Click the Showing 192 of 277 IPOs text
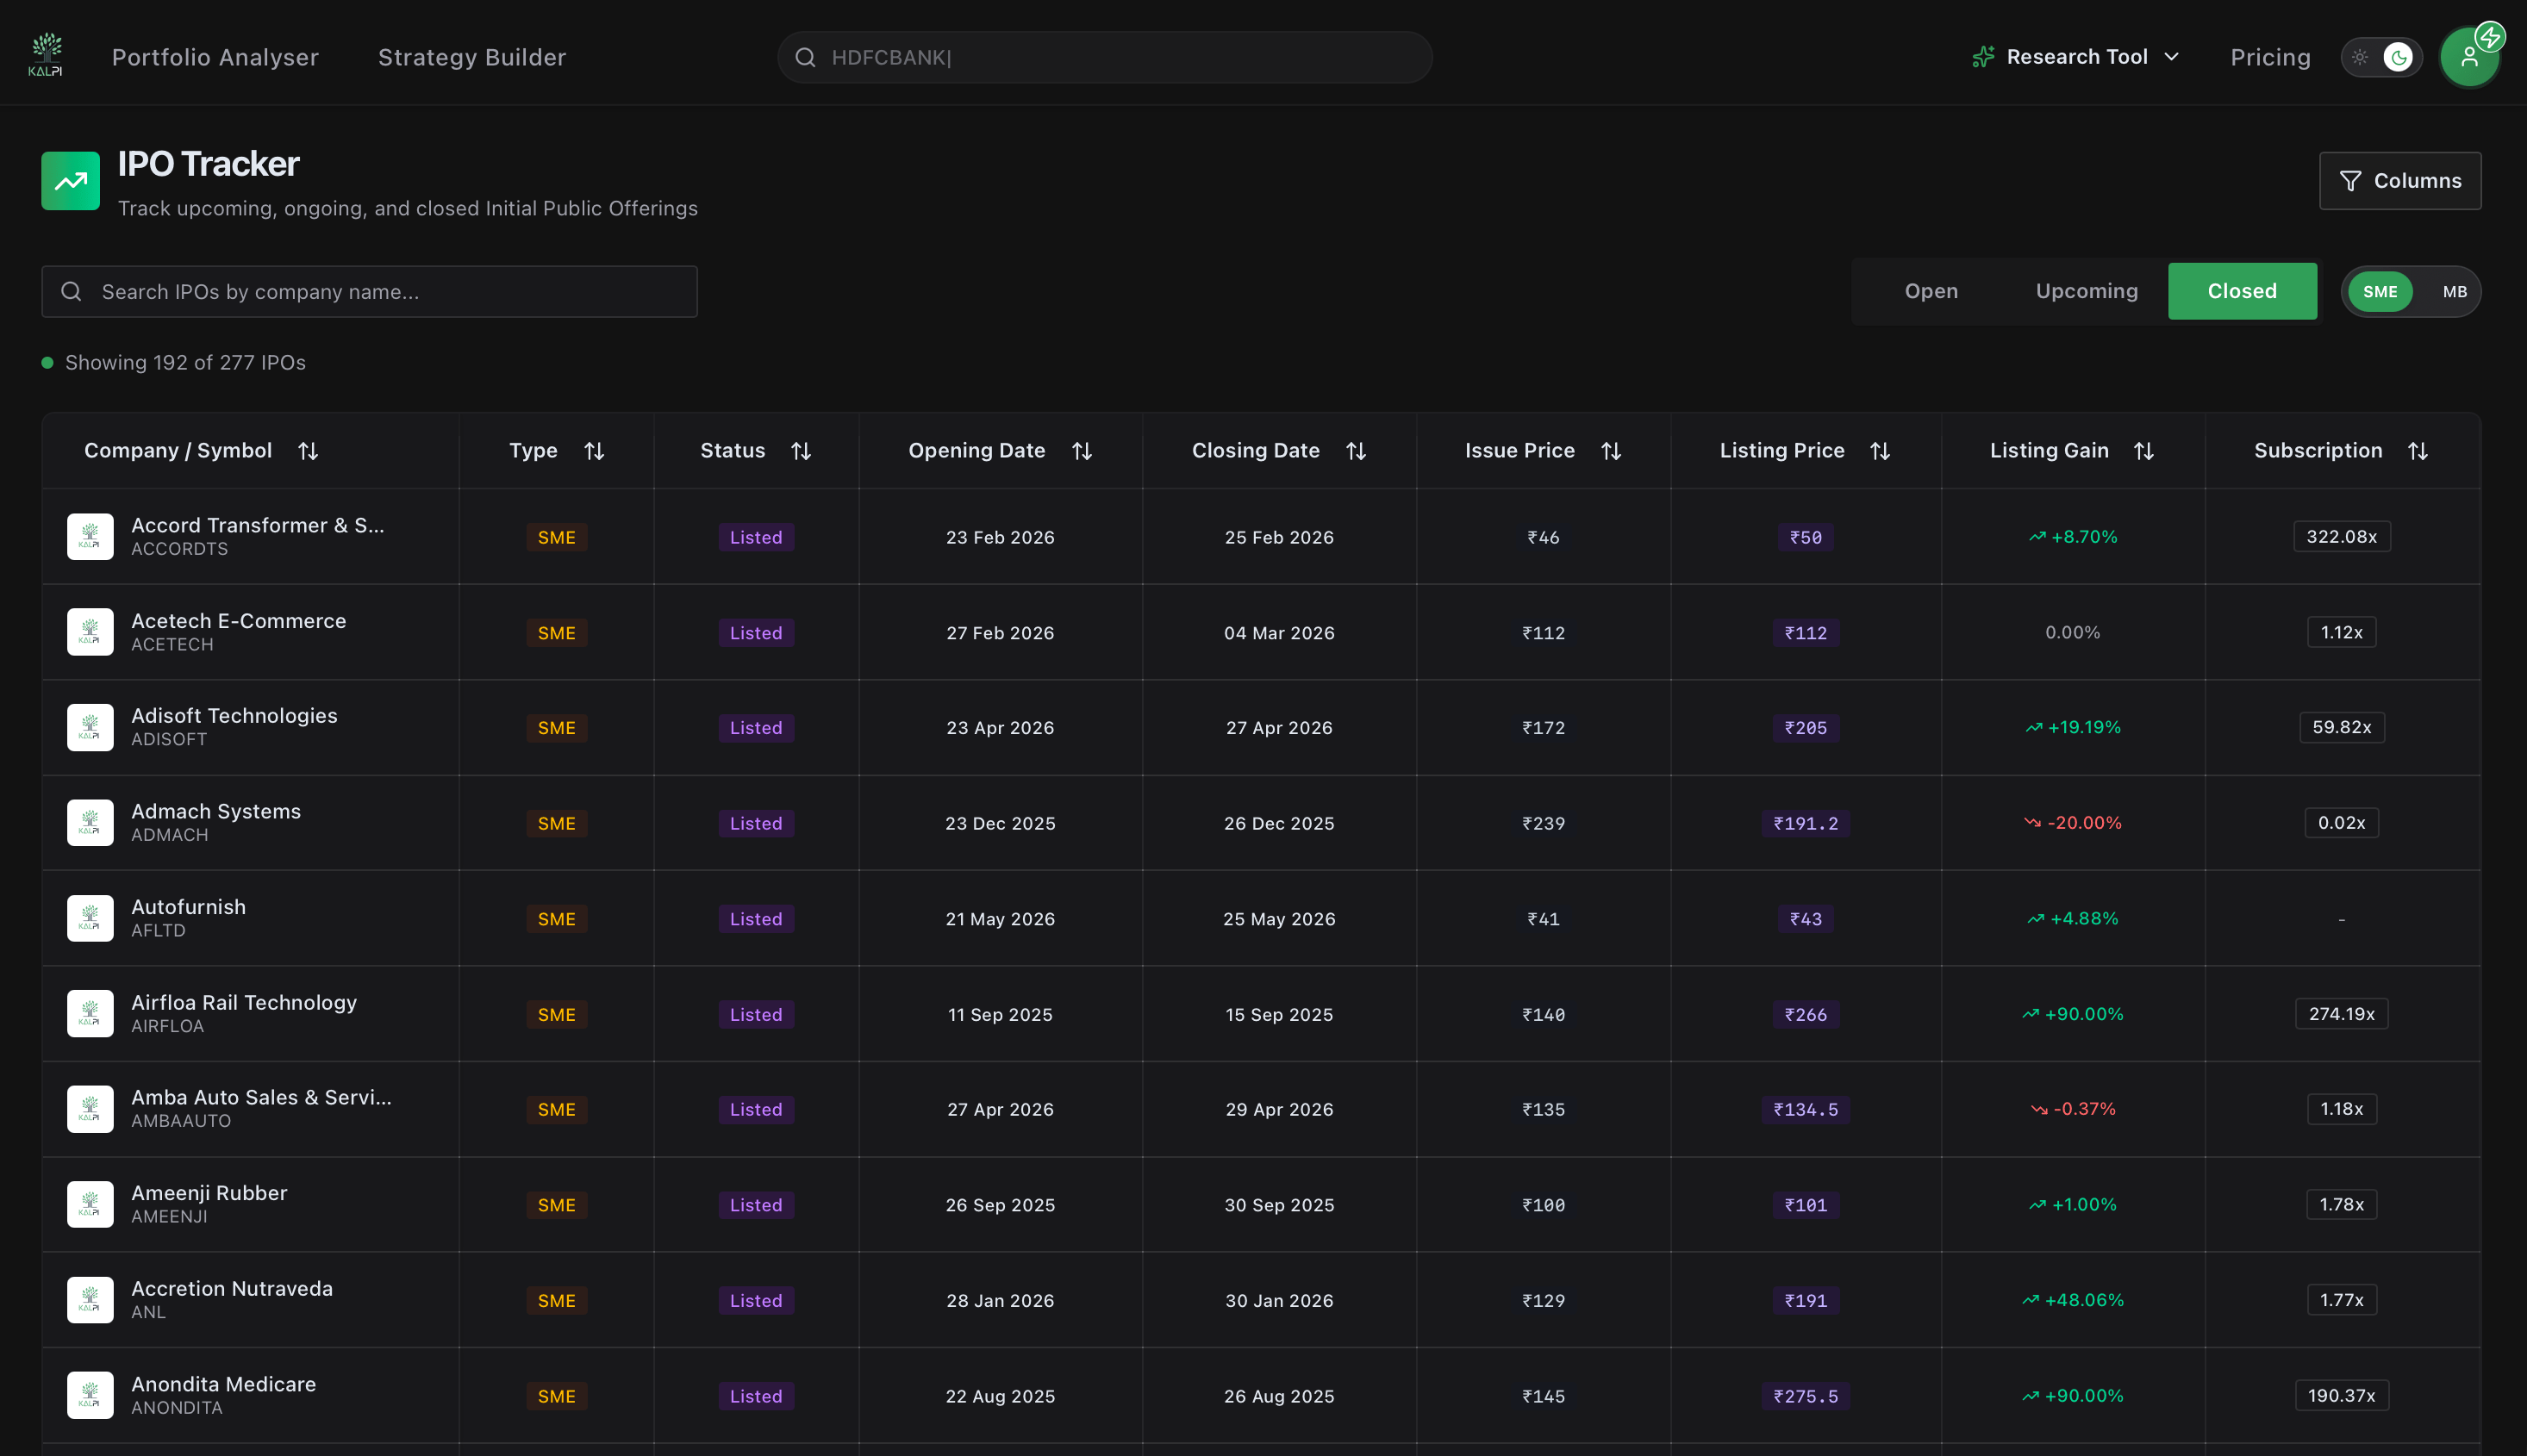The height and width of the screenshot is (1456, 2527). click(185, 362)
